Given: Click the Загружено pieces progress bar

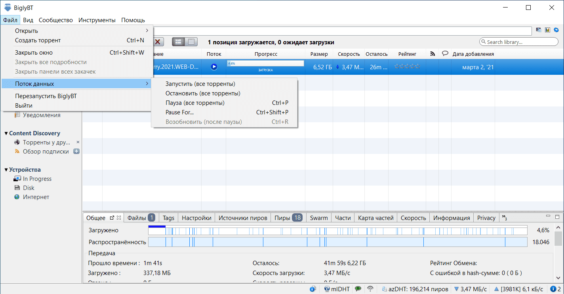Looking at the screenshot, I should (337, 230).
